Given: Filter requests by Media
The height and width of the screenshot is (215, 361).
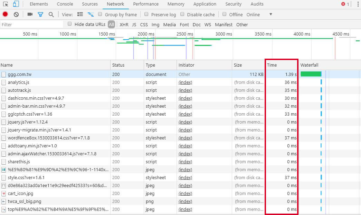Looking at the screenshot, I should pyautogui.click(x=170, y=25).
